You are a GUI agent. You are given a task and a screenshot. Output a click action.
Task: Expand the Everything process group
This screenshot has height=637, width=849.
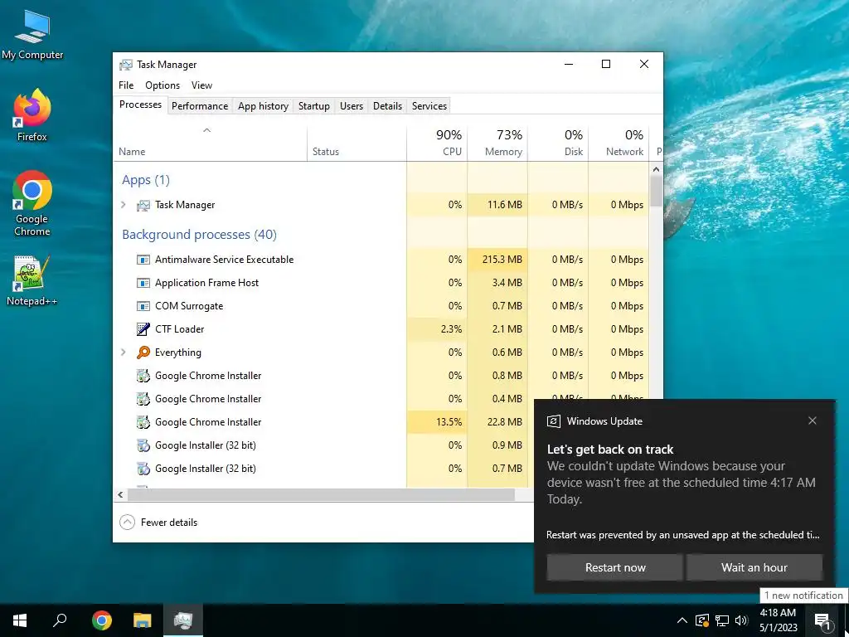click(124, 352)
